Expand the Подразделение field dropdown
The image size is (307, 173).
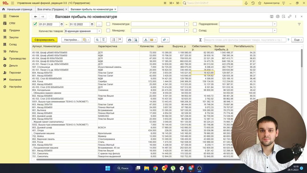[275, 24]
